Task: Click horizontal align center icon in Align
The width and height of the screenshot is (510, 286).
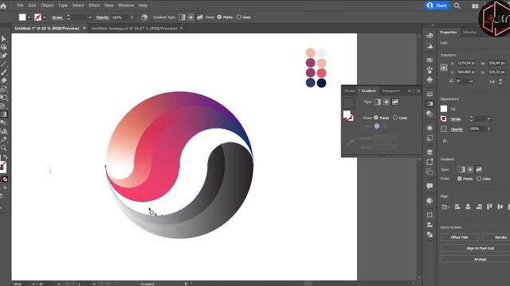Action: click(468, 207)
